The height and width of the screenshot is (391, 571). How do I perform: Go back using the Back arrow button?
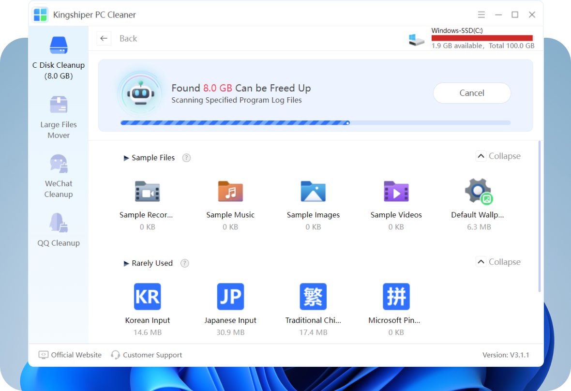[x=104, y=38]
